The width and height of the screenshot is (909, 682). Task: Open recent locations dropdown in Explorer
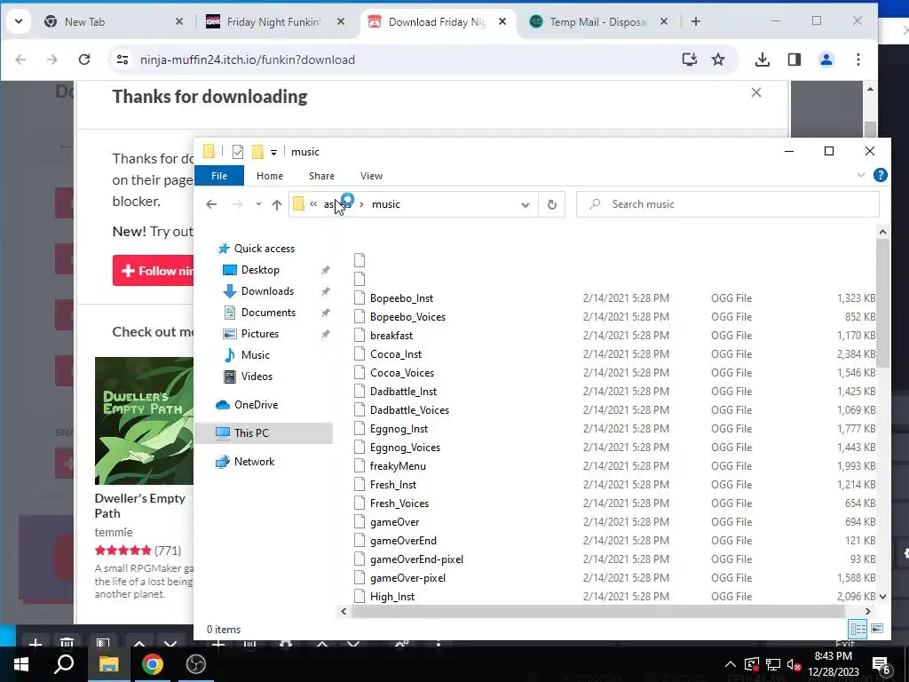(258, 204)
